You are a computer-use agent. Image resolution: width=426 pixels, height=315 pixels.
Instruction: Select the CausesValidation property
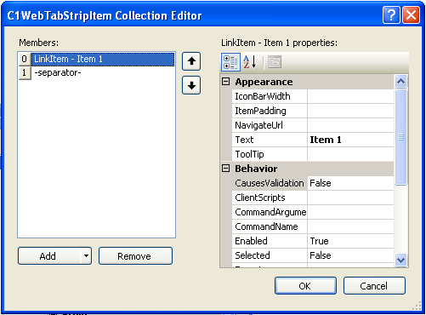[270, 183]
